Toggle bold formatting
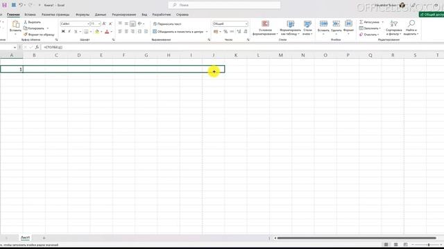 tap(63, 32)
